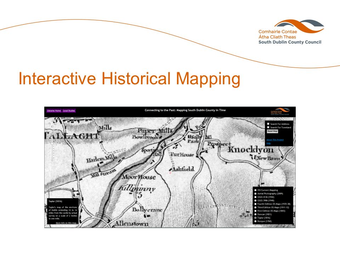The height and width of the screenshot is (255, 340).
Task: Click the Harlem Mills map label
Action: click(102, 159)
